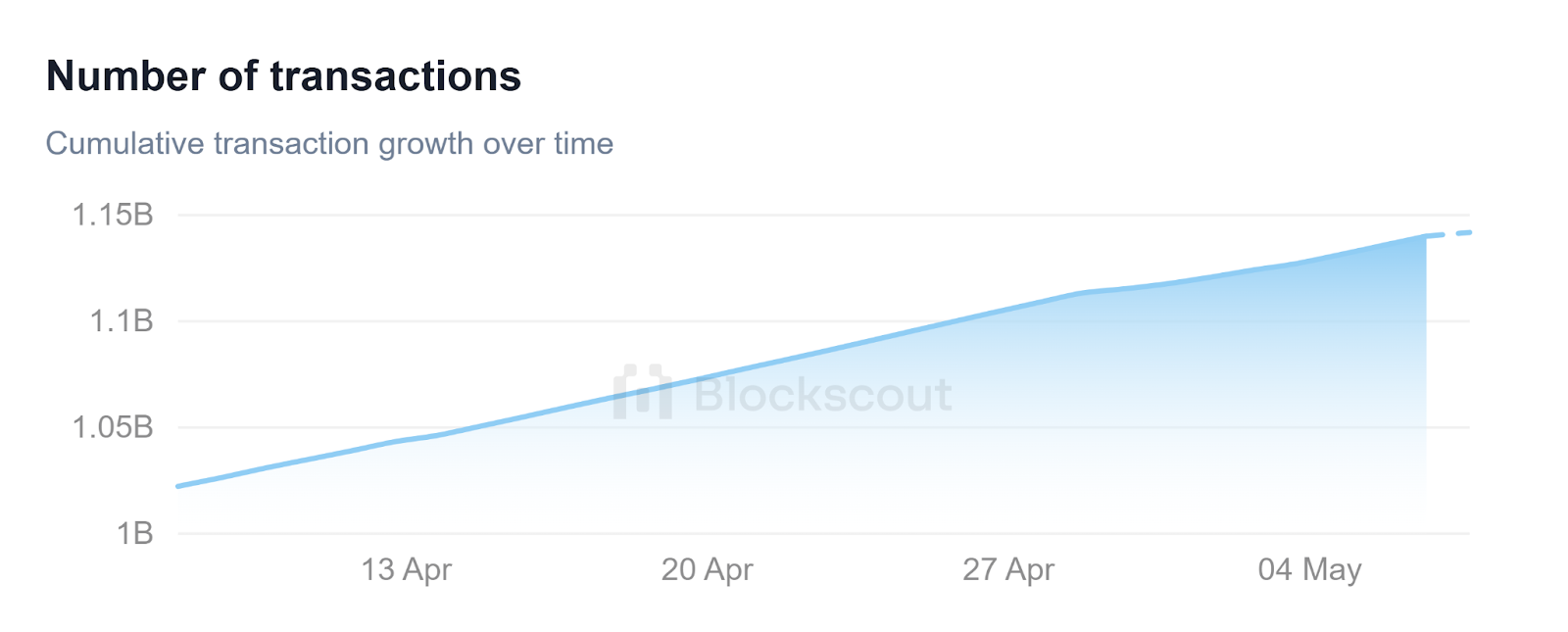This screenshot has height=632, width=1568.
Task: Click the chart line above 04 May
Action: point(1309,262)
